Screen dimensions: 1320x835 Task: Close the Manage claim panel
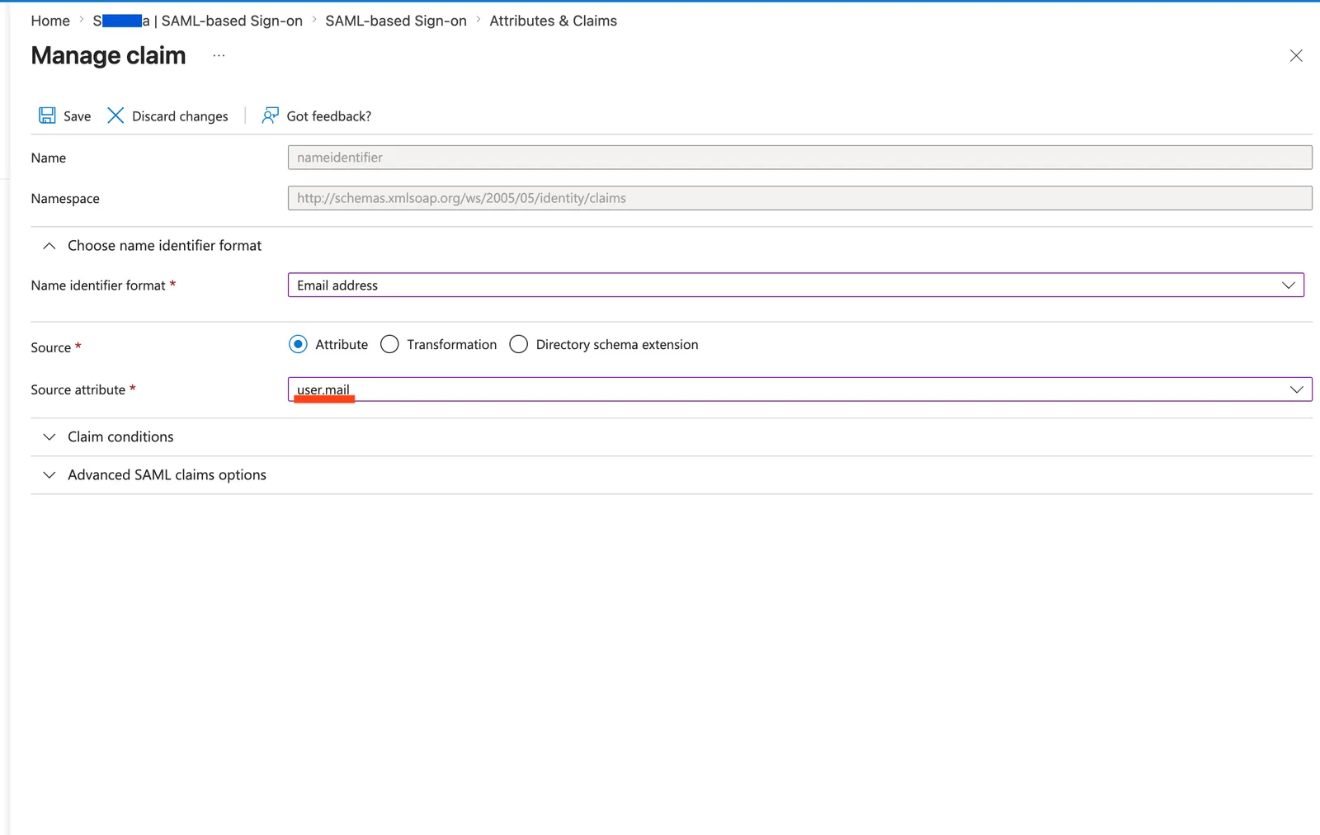1296,55
